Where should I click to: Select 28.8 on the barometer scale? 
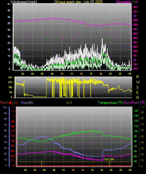(135, 69)
